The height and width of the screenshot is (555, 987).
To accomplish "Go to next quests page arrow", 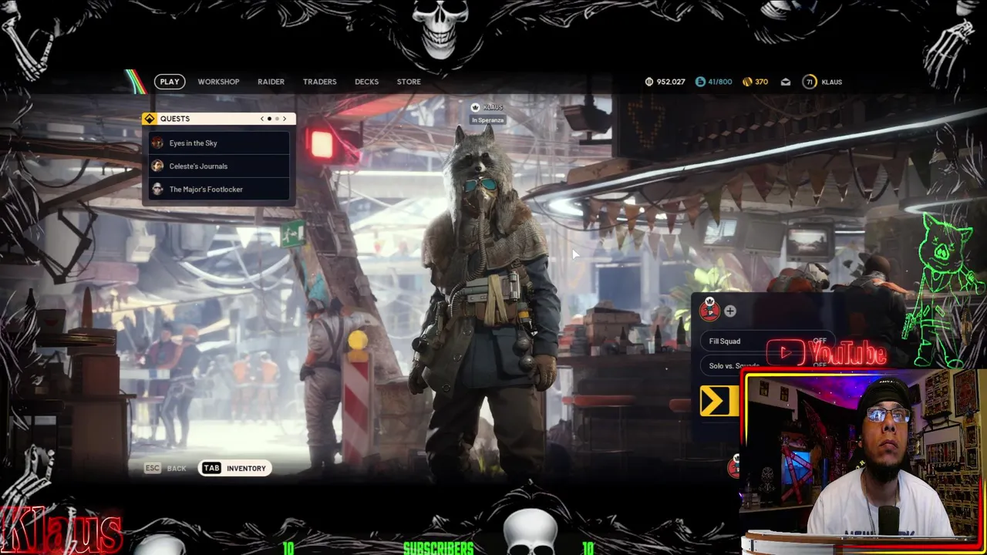I will click(284, 119).
